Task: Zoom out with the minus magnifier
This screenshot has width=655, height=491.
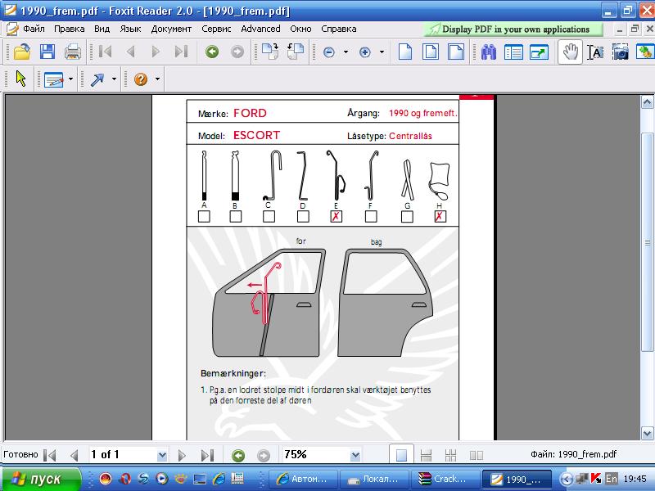Action: (329, 52)
